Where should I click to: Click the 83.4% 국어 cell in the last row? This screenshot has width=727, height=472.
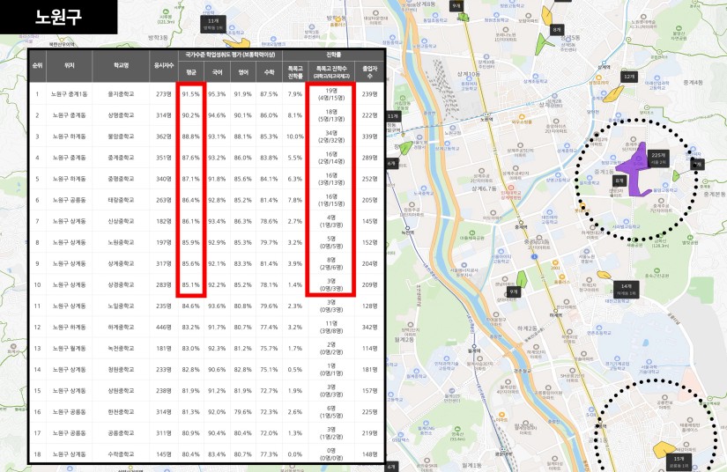pyautogui.click(x=217, y=454)
